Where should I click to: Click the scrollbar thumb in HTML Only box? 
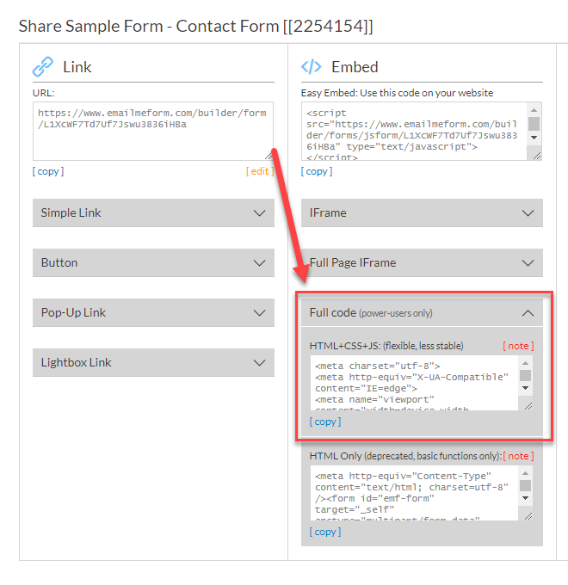(526, 485)
